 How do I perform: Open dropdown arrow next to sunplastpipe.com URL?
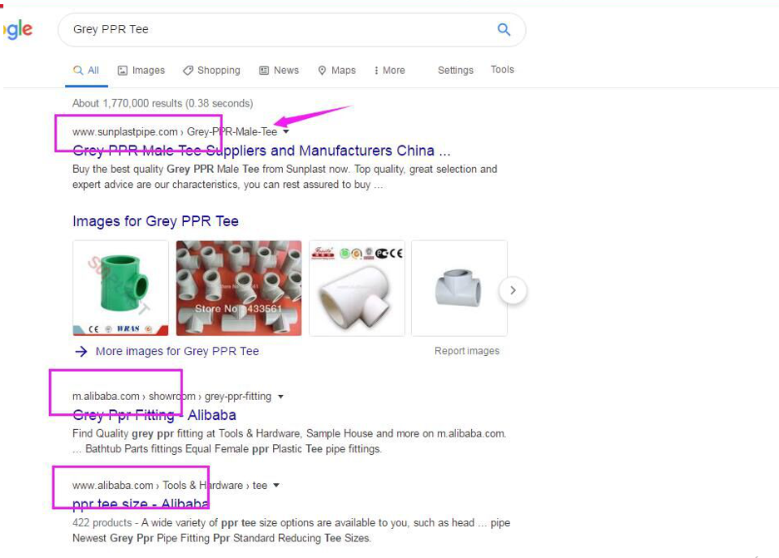pyautogui.click(x=285, y=132)
